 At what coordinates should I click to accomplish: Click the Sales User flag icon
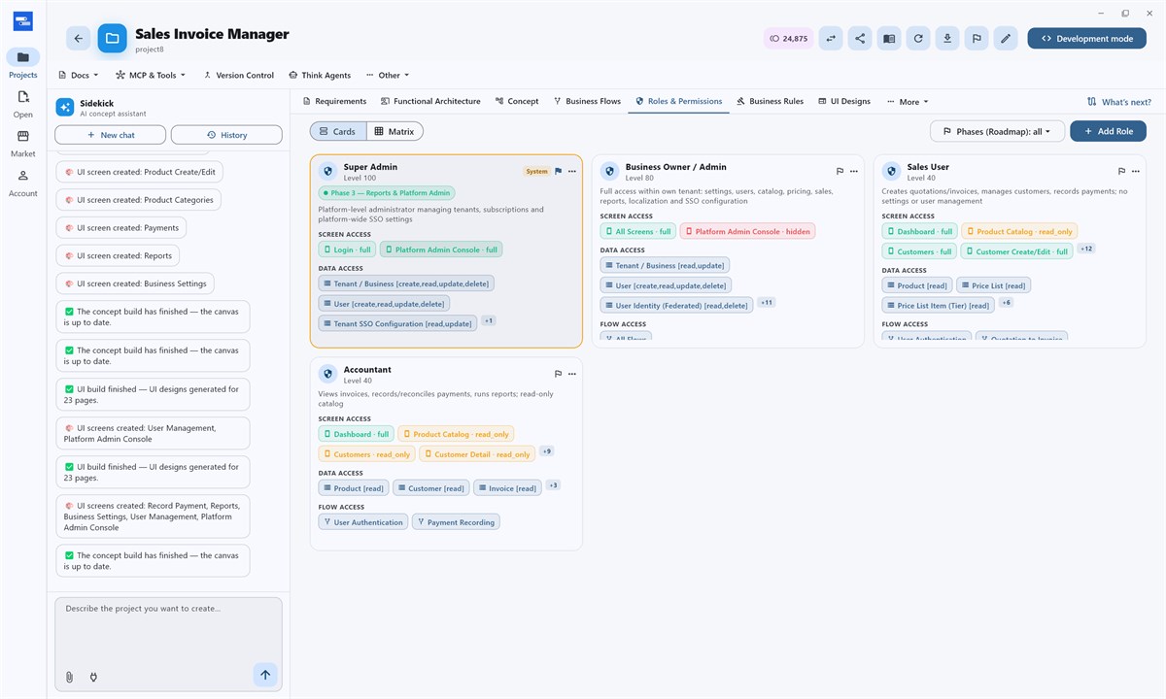coord(1121,171)
